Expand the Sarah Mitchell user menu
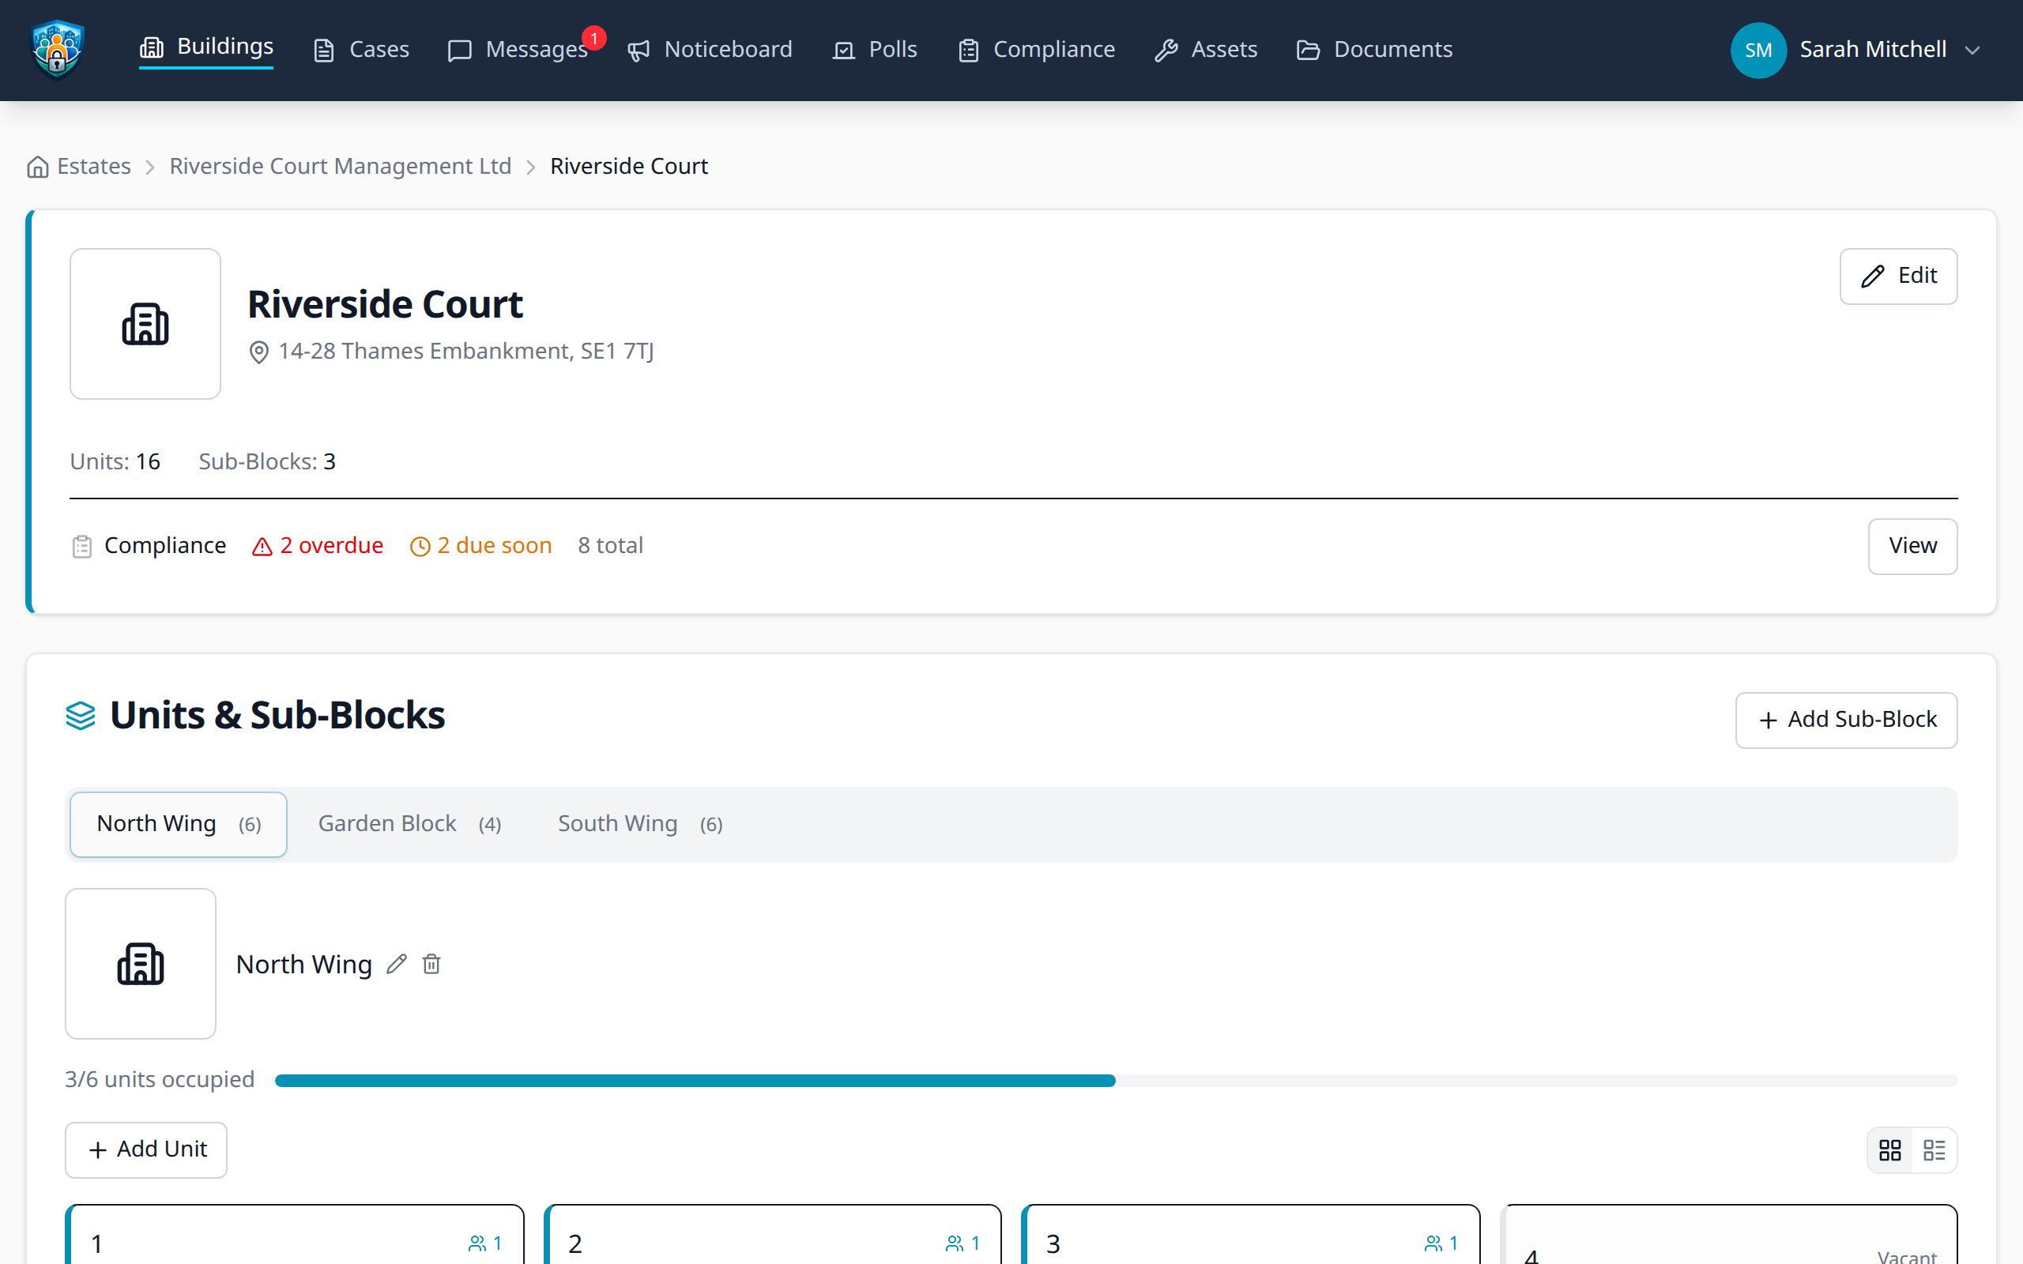 (1972, 50)
